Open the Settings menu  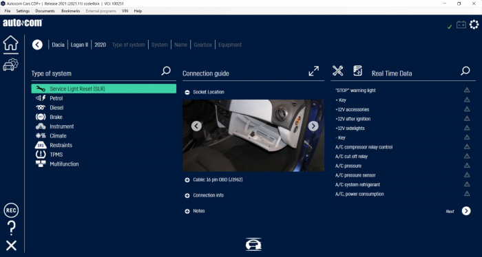[23, 11]
